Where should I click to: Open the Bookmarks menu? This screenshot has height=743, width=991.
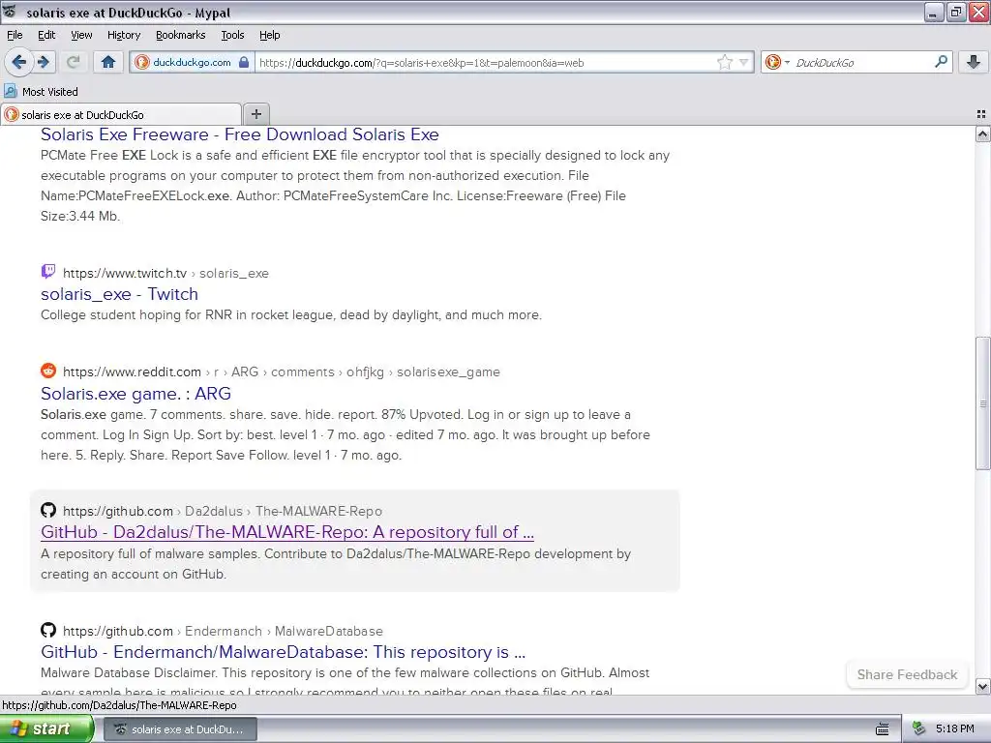(180, 35)
